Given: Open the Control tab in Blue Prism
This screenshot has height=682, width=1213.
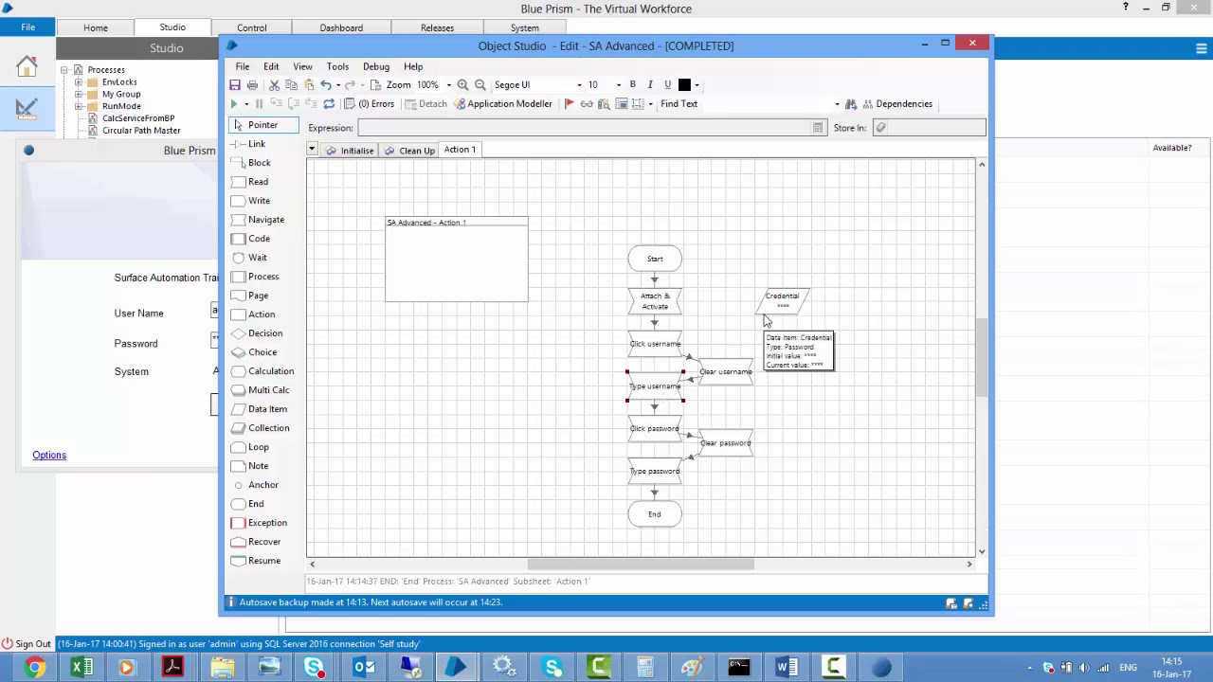Looking at the screenshot, I should [252, 27].
